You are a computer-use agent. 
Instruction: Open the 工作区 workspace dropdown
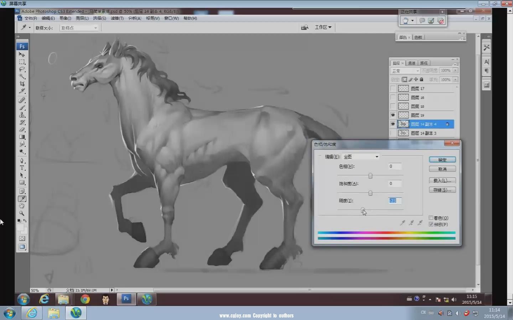pos(323,27)
